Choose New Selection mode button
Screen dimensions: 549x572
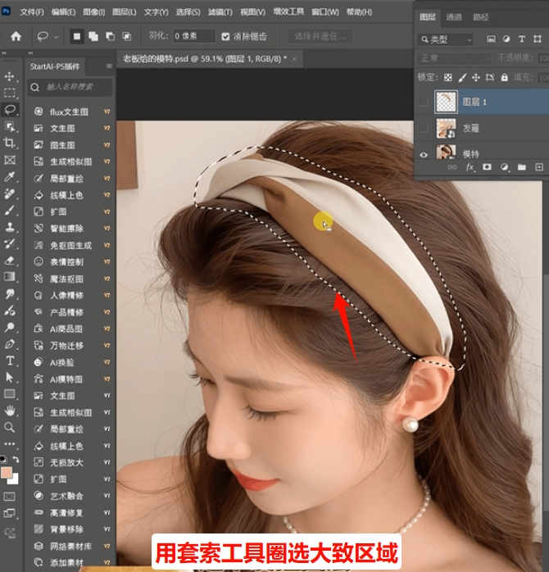coord(76,36)
